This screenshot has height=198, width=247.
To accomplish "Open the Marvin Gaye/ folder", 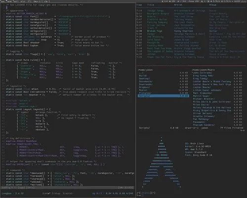I will click(x=201, y=96).
